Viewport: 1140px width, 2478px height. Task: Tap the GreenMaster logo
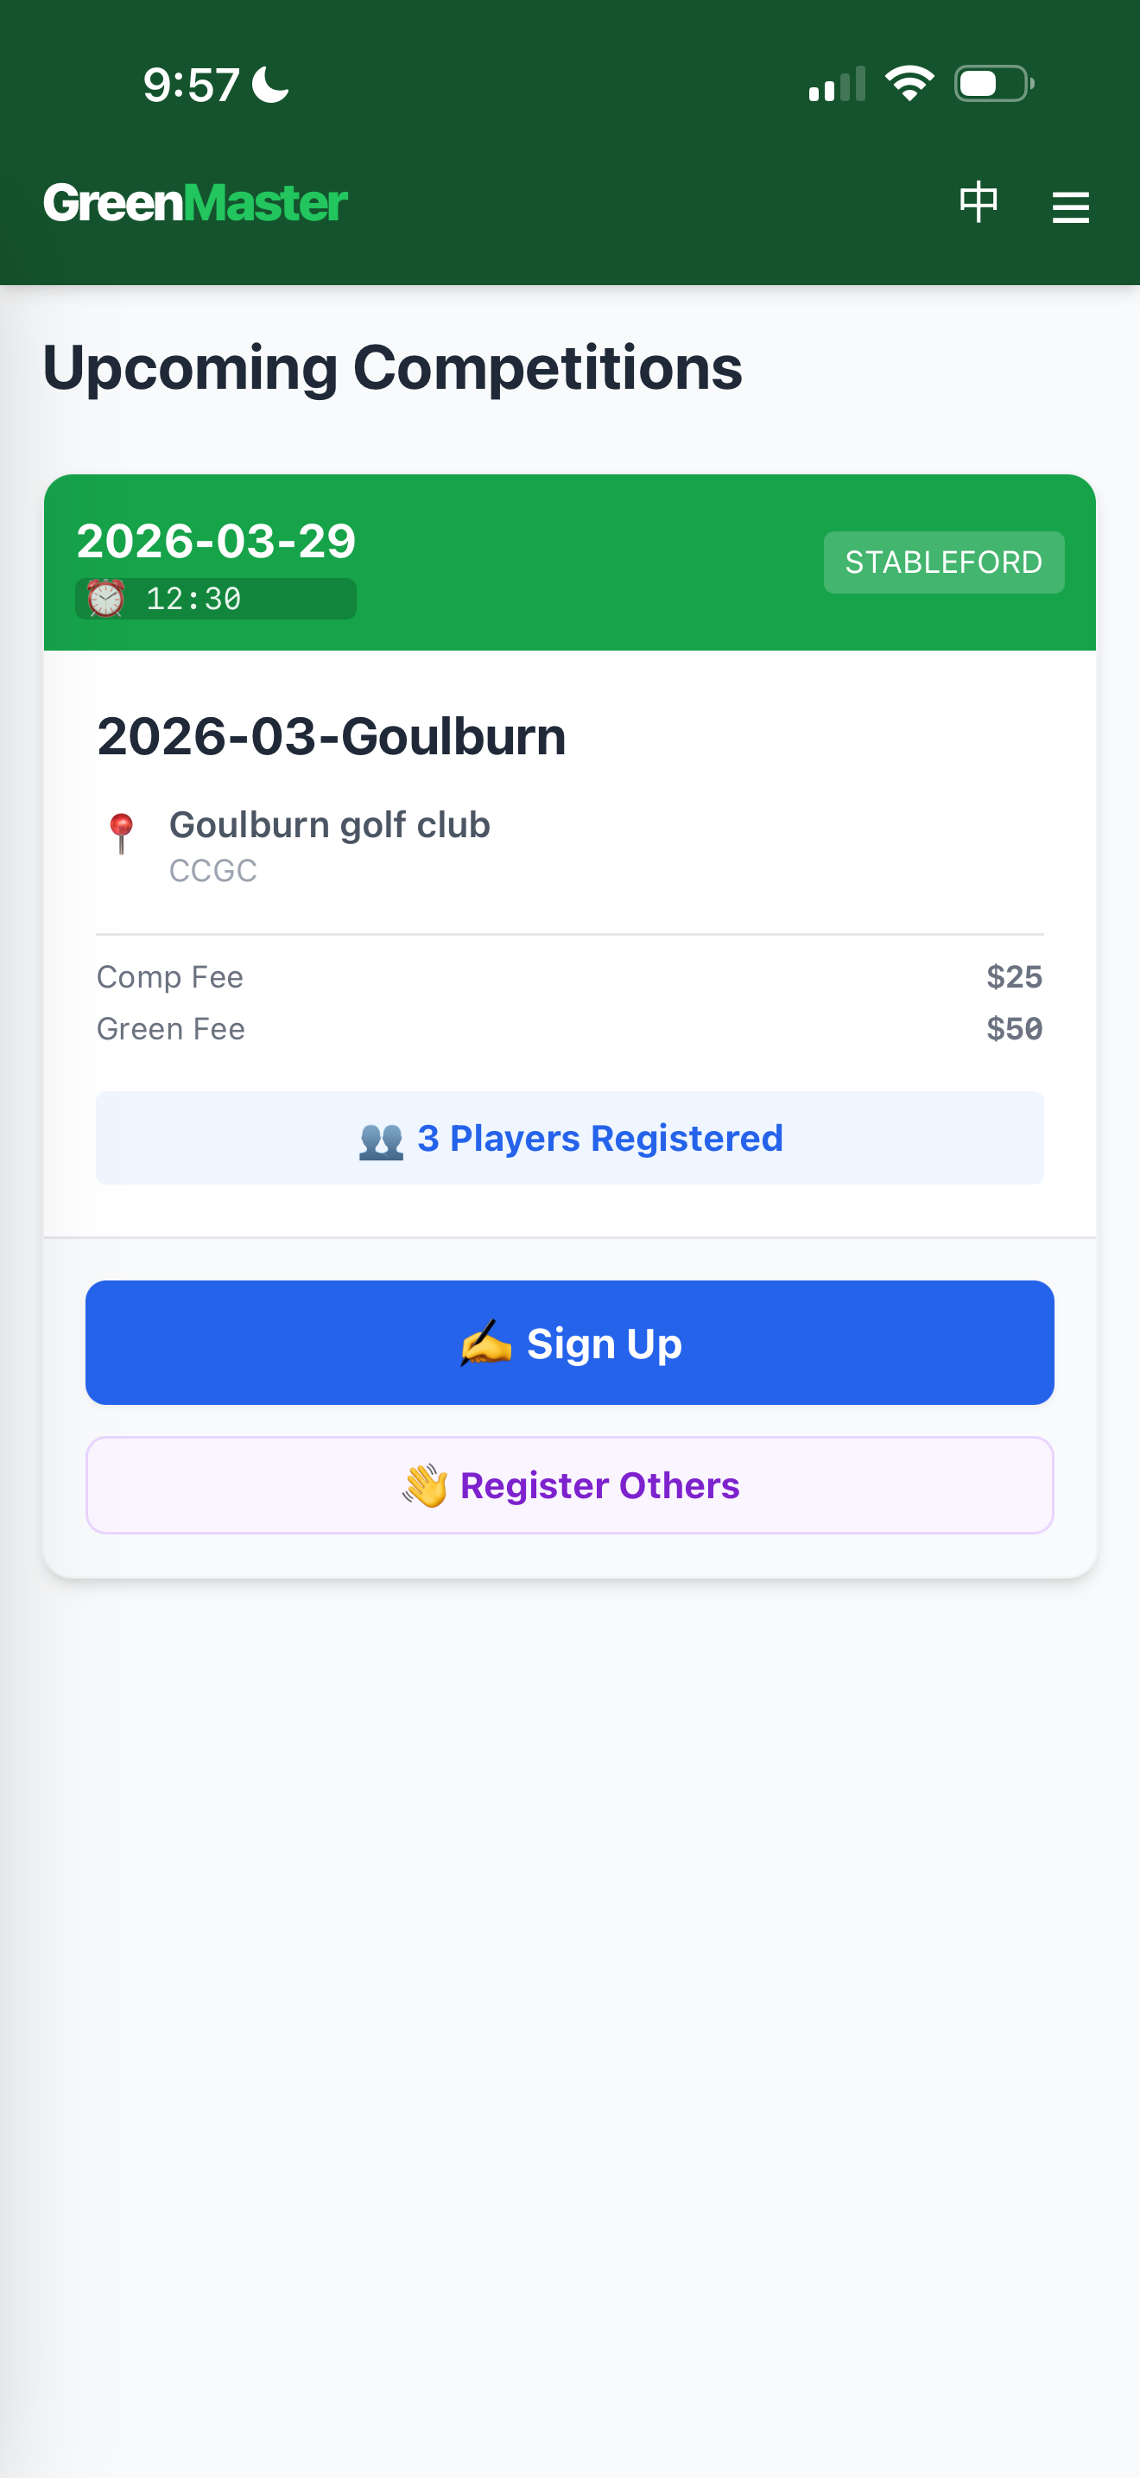pos(195,203)
